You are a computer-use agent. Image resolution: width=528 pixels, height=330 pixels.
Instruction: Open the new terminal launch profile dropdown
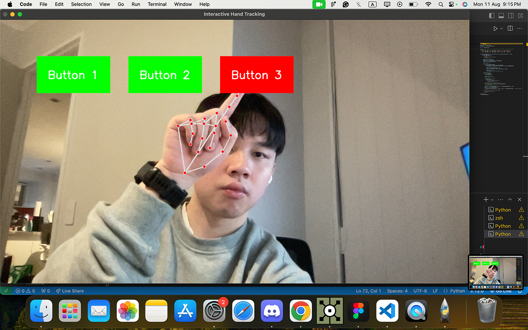pyautogui.click(x=492, y=200)
